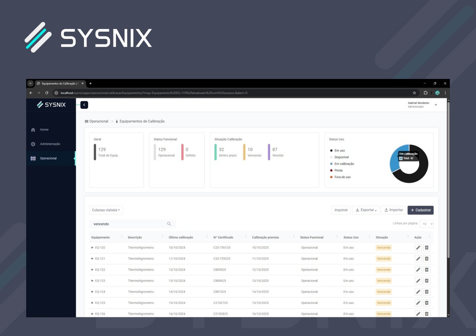
Task: Click the edit pencil icon for EQ-123
Action: [418, 281]
